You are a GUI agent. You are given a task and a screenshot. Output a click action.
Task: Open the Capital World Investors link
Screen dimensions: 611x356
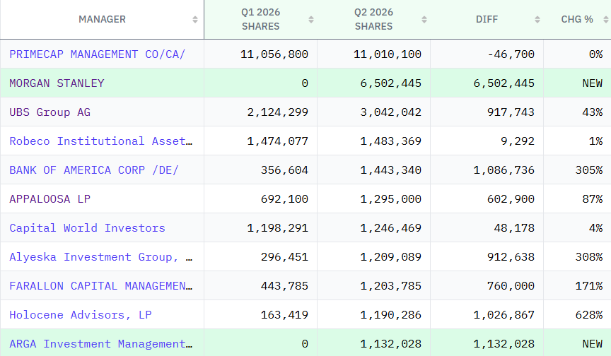click(87, 228)
